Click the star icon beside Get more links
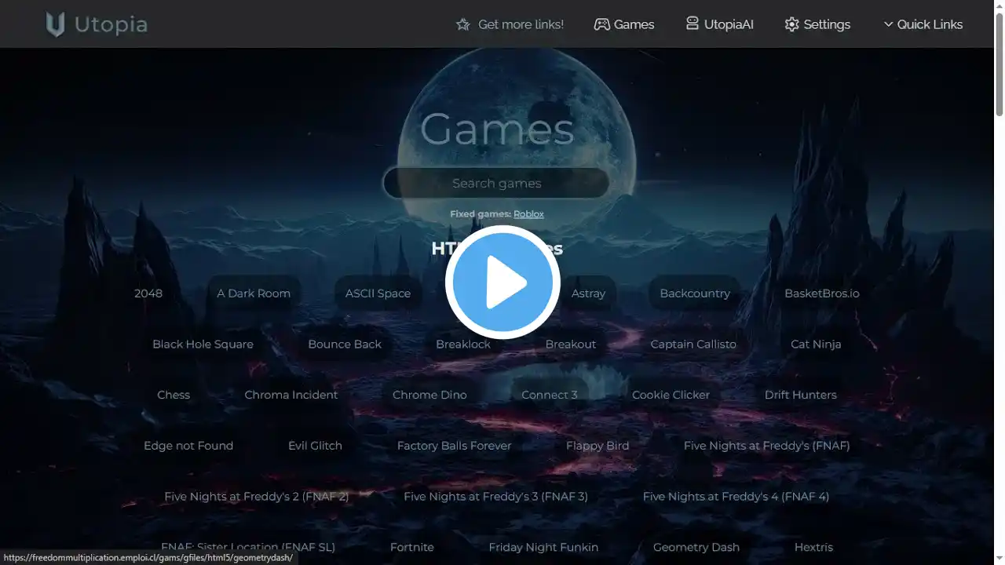This screenshot has width=1005, height=565. pyautogui.click(x=463, y=24)
